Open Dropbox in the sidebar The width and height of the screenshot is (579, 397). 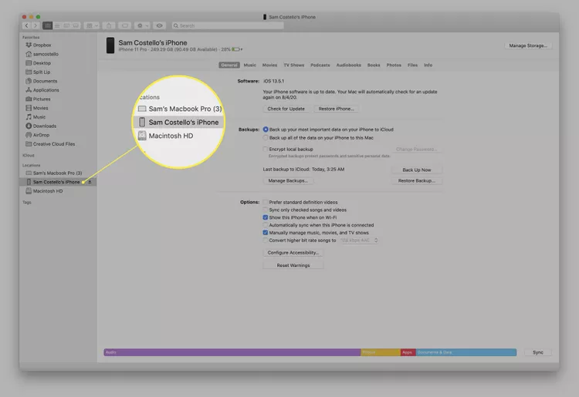[39, 45]
